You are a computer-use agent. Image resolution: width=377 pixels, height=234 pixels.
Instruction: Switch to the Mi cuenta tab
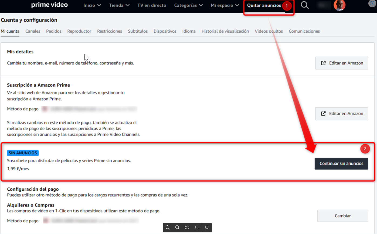click(x=10, y=31)
